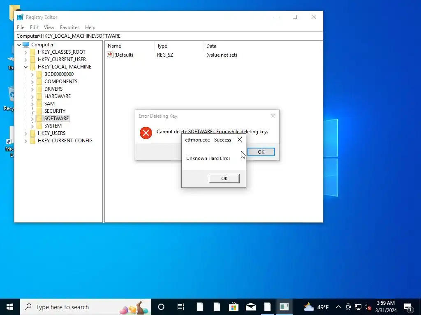421x315 pixels.
Task: Collapse the Computer root node
Action: click(19, 45)
